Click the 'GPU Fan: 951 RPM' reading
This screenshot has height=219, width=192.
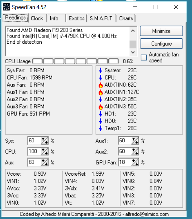tap(28, 114)
